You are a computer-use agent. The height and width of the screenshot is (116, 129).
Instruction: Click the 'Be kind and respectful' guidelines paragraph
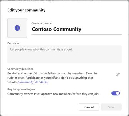[53, 78]
